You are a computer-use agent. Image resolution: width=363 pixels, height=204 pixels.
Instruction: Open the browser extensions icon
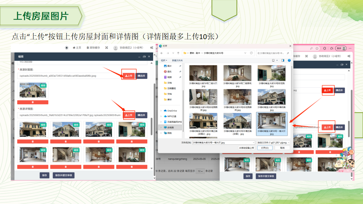click(x=325, y=48)
